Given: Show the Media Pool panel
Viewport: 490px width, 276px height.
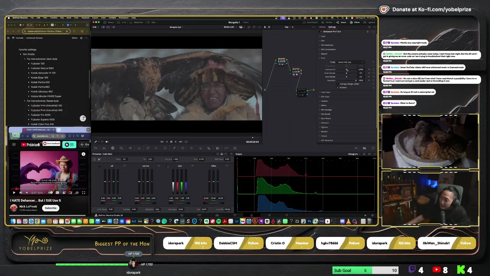Looking at the screenshot, I should click(x=137, y=22).
